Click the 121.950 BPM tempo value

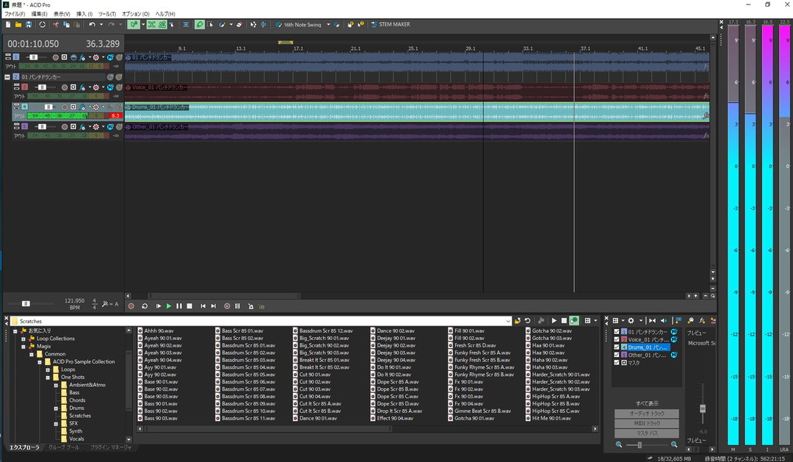click(x=74, y=300)
